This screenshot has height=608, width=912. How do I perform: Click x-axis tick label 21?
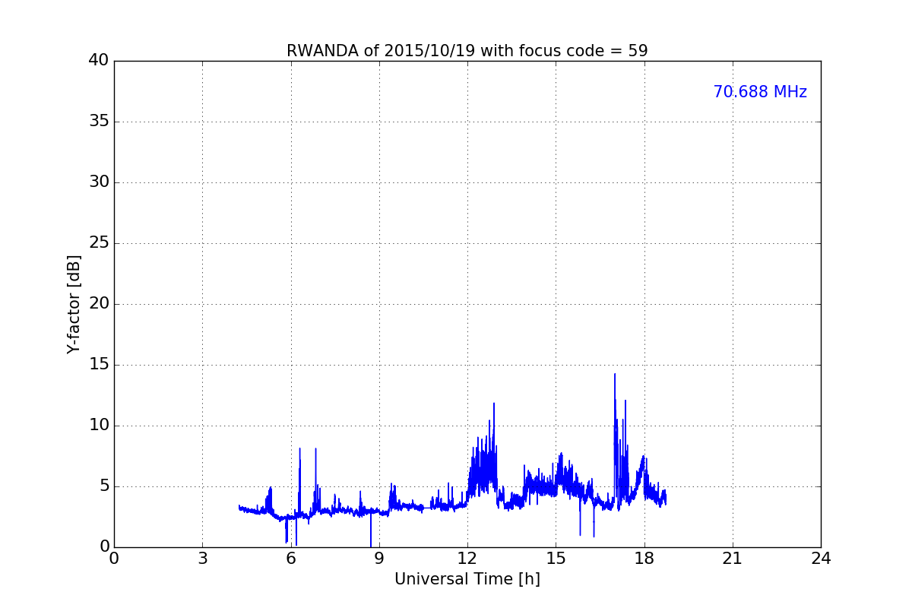click(733, 558)
